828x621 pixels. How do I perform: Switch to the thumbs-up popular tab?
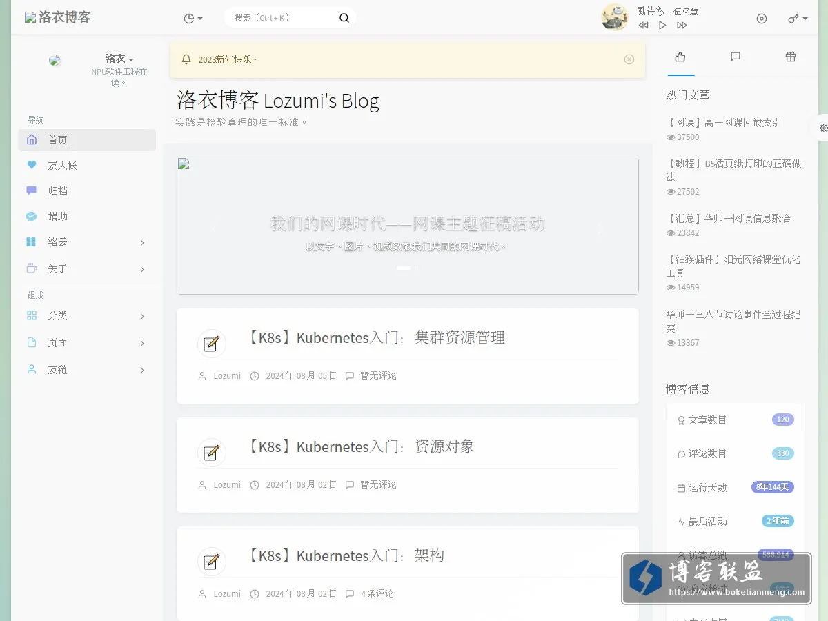[x=680, y=57]
